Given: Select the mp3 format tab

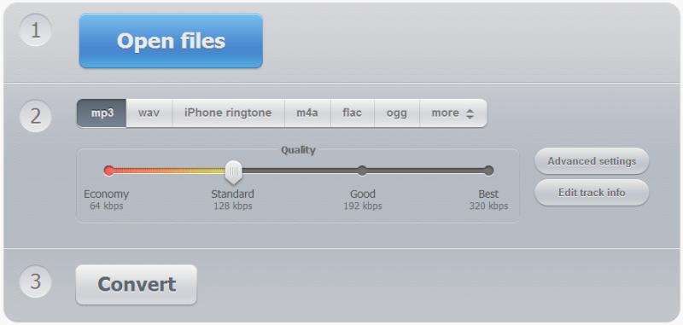Looking at the screenshot, I should [x=102, y=113].
